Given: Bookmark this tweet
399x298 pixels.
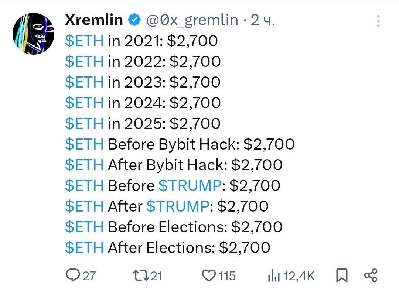Looking at the screenshot, I should [342, 275].
